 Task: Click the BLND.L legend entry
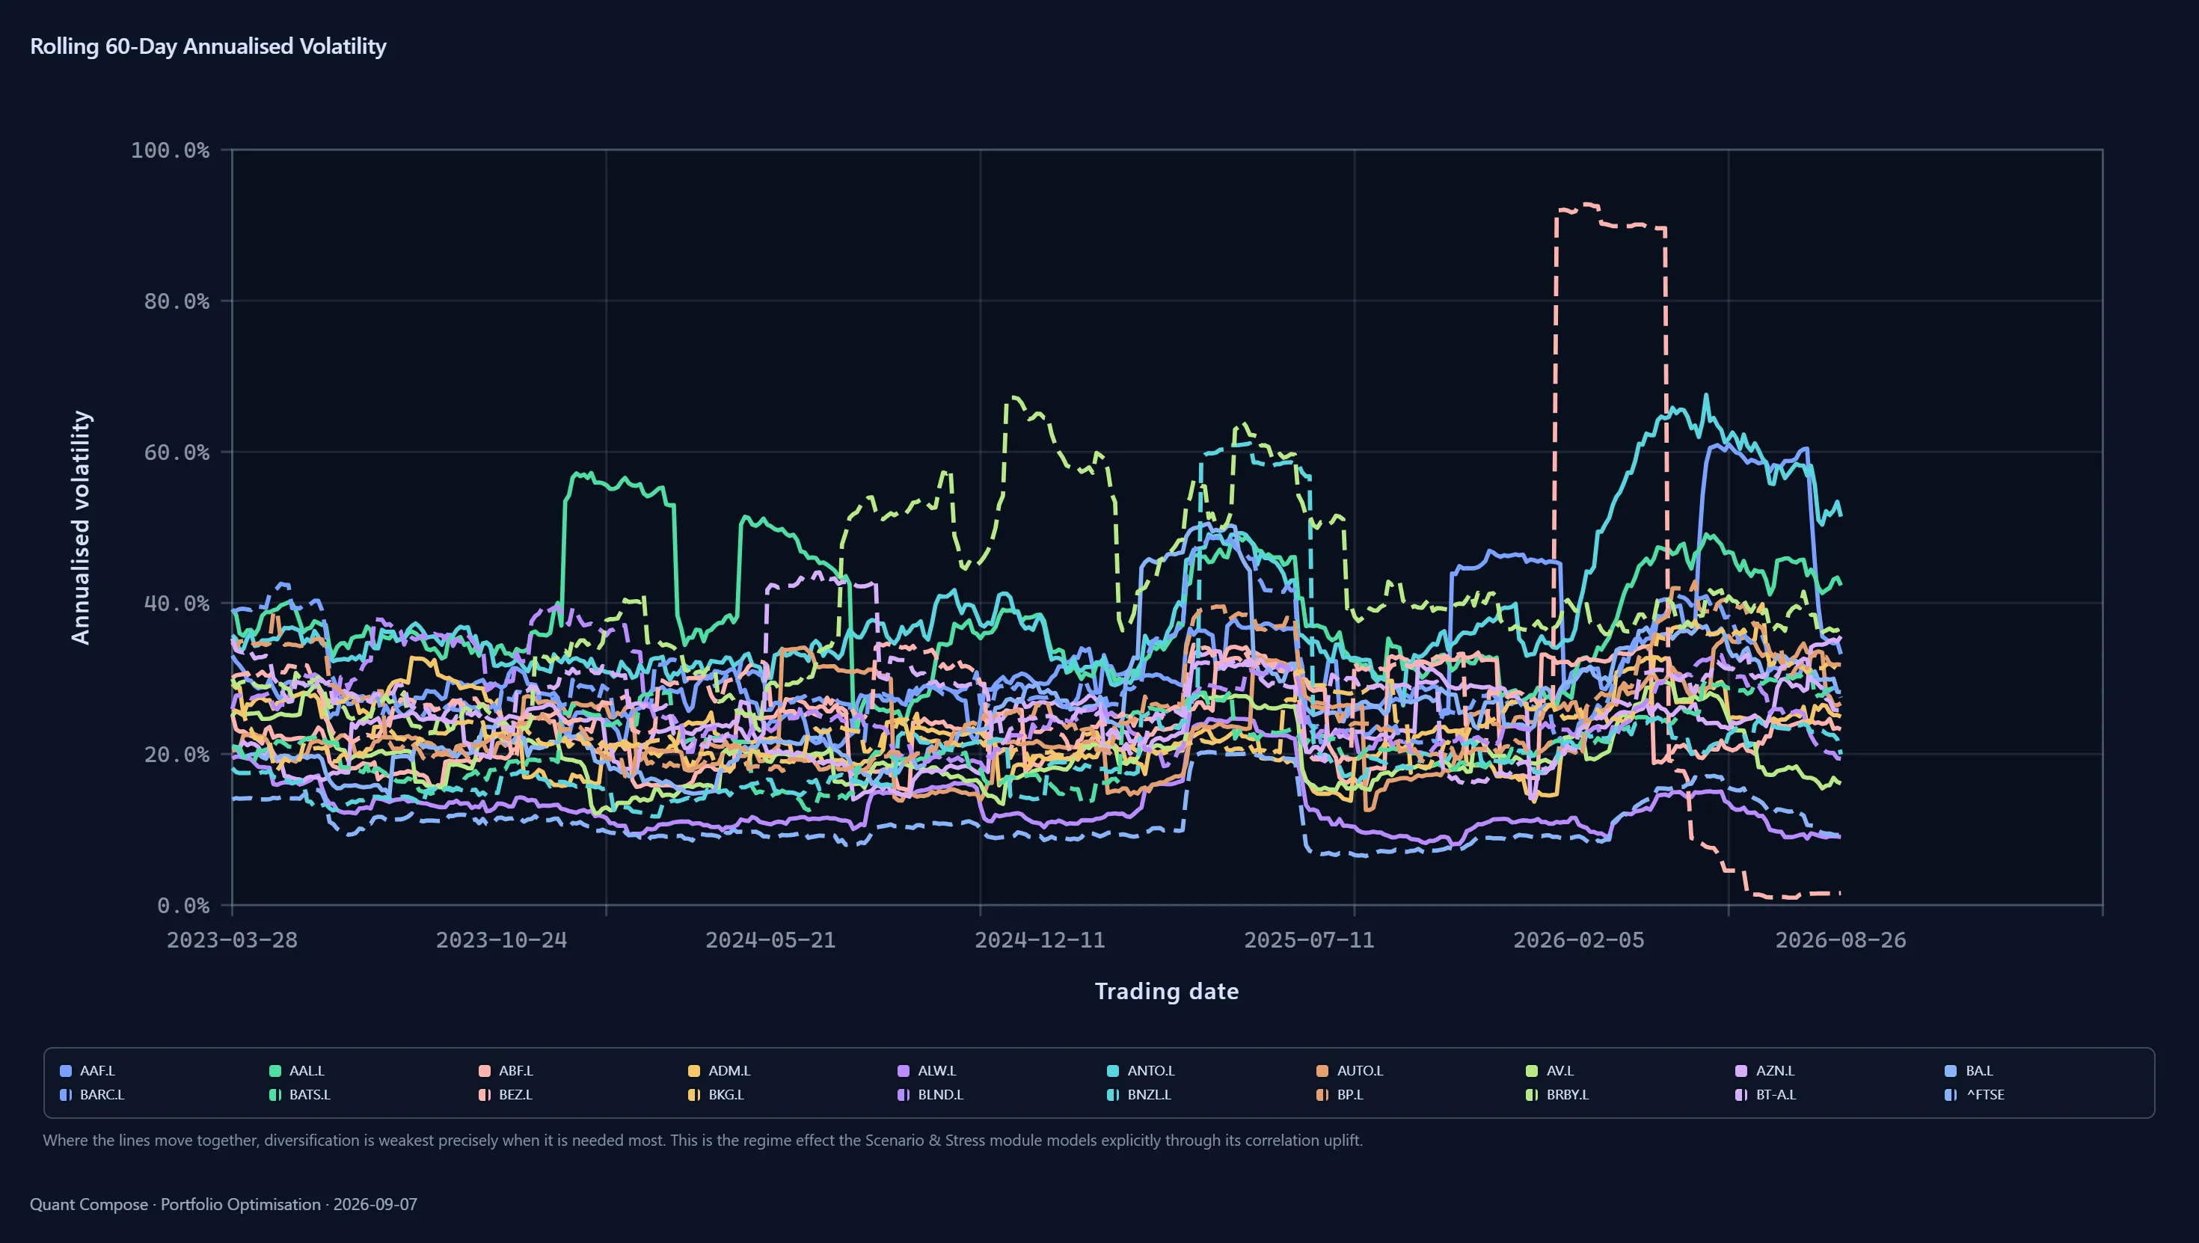pyautogui.click(x=930, y=1094)
